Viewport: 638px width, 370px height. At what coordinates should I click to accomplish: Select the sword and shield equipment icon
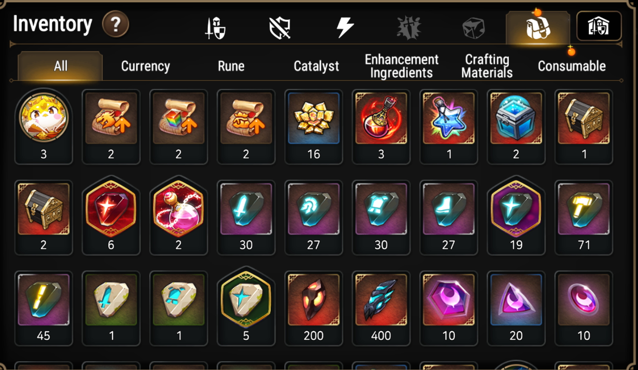point(215,28)
